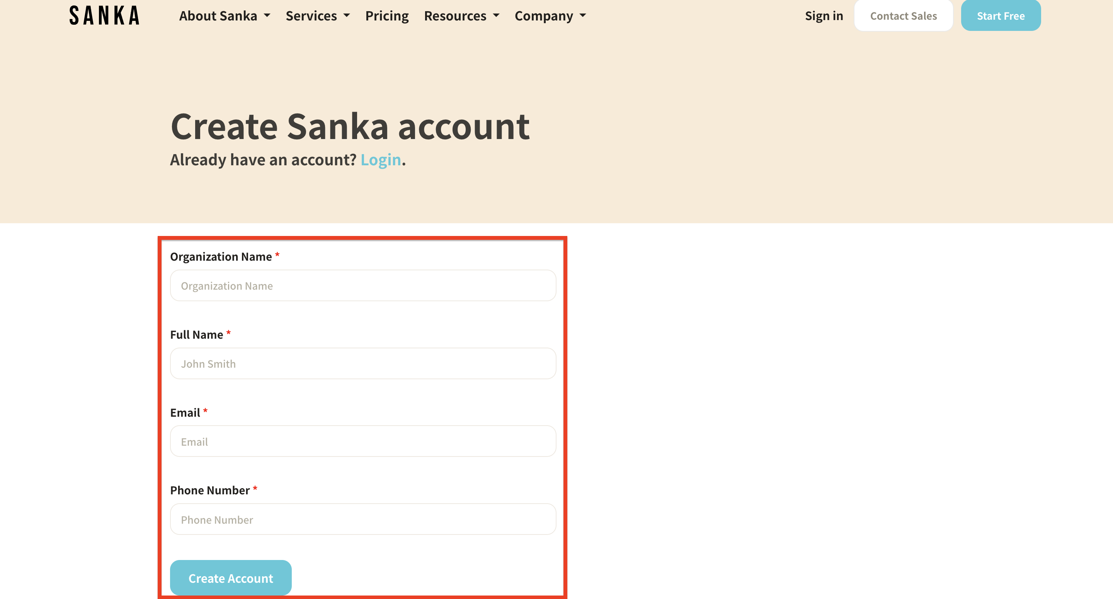Click the Sign in link
This screenshot has width=1113, height=599.
click(x=824, y=16)
